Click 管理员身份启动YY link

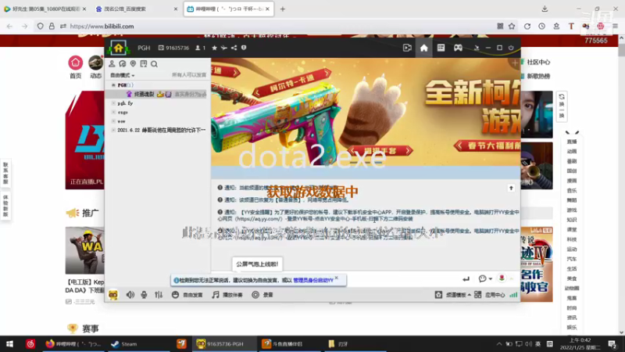[x=313, y=280]
